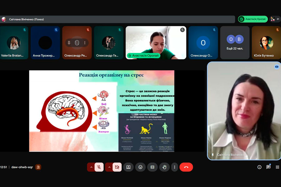Select Олександр О... participant tile
This screenshot has height=187, width=281.
click(x=203, y=43)
